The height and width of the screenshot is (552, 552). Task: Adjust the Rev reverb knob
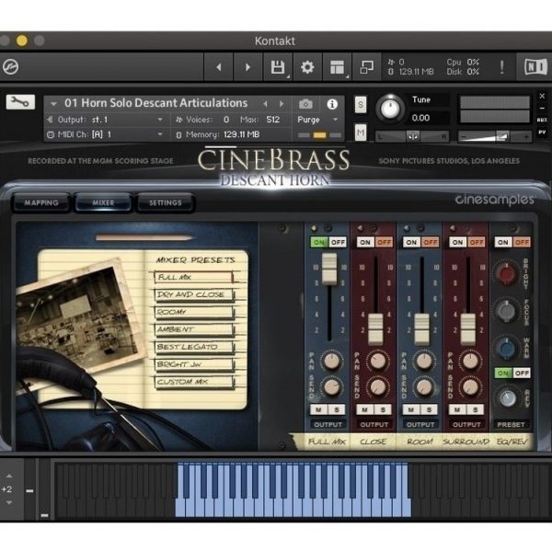click(508, 398)
